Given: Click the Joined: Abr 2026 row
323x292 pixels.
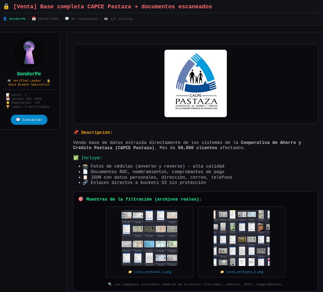Looking at the screenshot, I should tap(24, 99).
